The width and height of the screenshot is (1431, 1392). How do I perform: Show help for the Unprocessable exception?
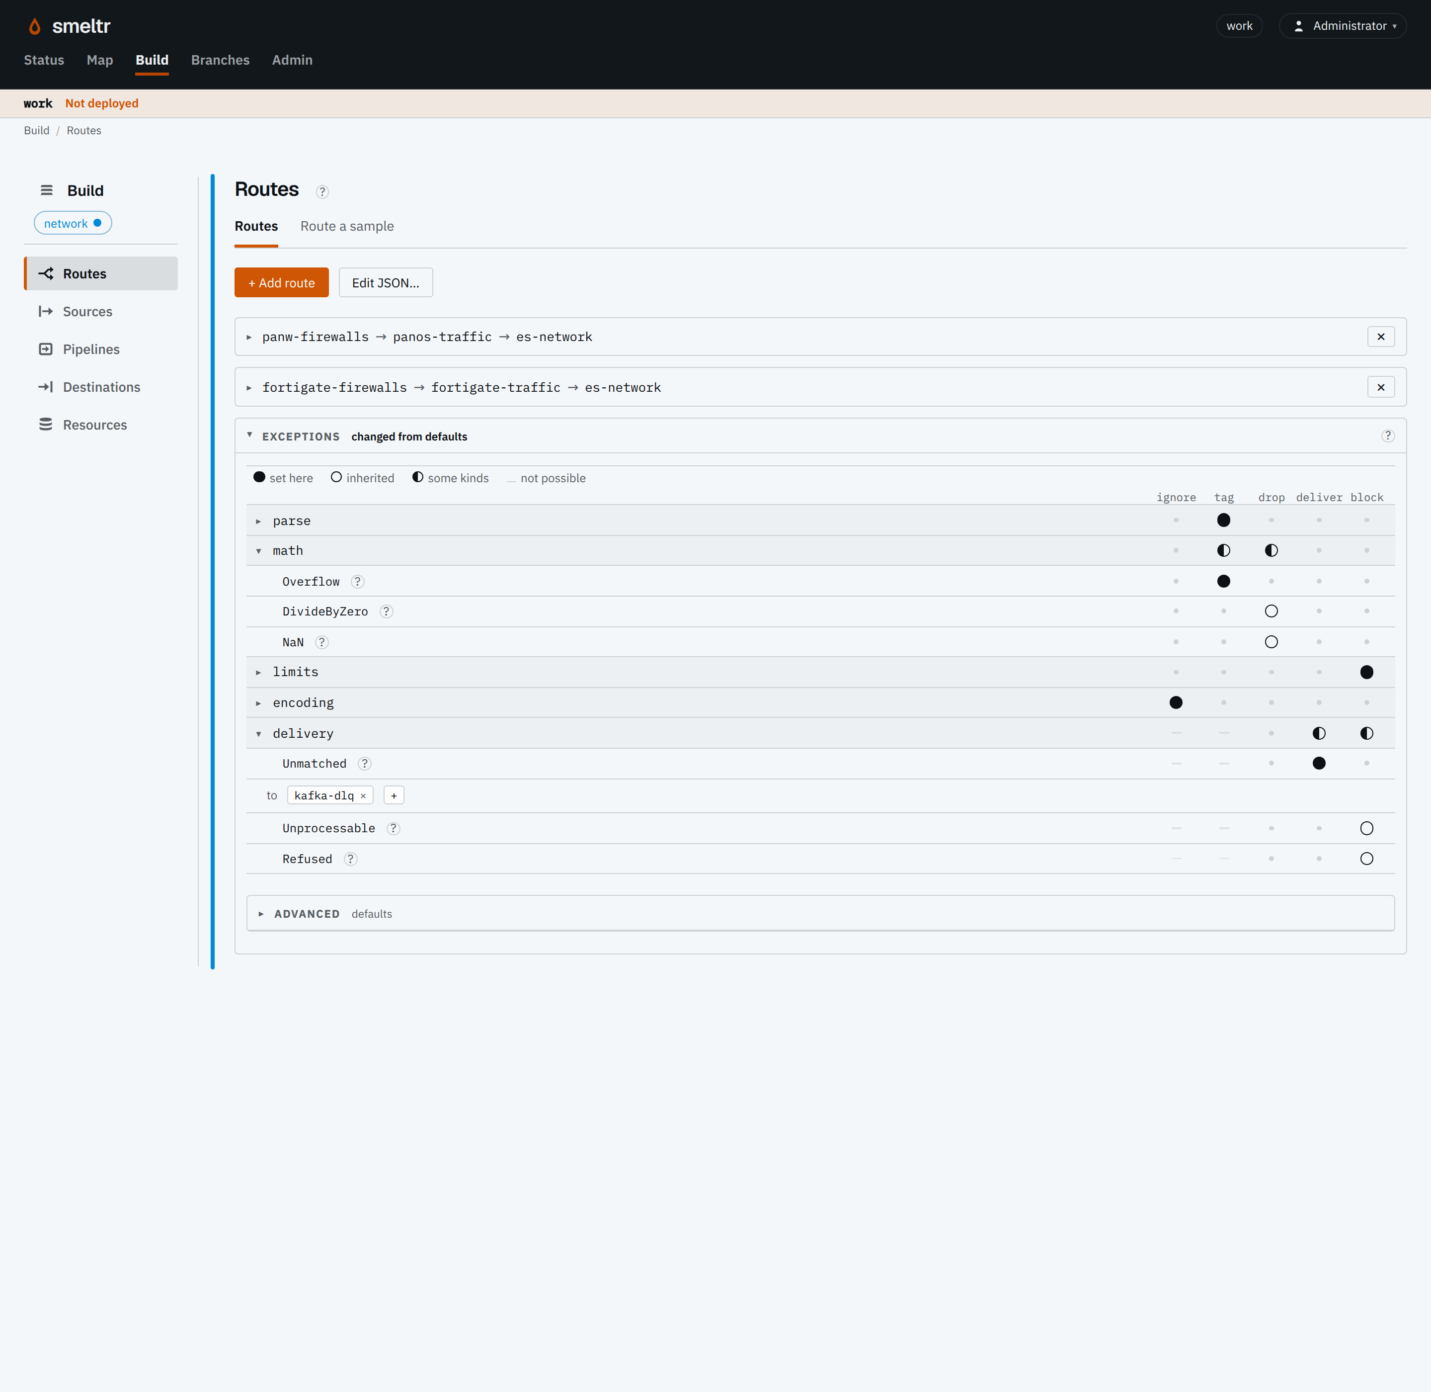click(x=393, y=828)
